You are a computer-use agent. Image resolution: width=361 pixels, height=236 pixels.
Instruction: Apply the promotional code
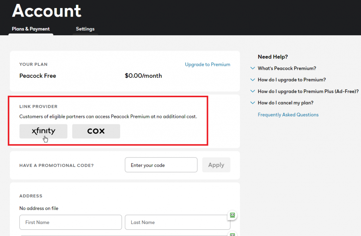coord(216,165)
